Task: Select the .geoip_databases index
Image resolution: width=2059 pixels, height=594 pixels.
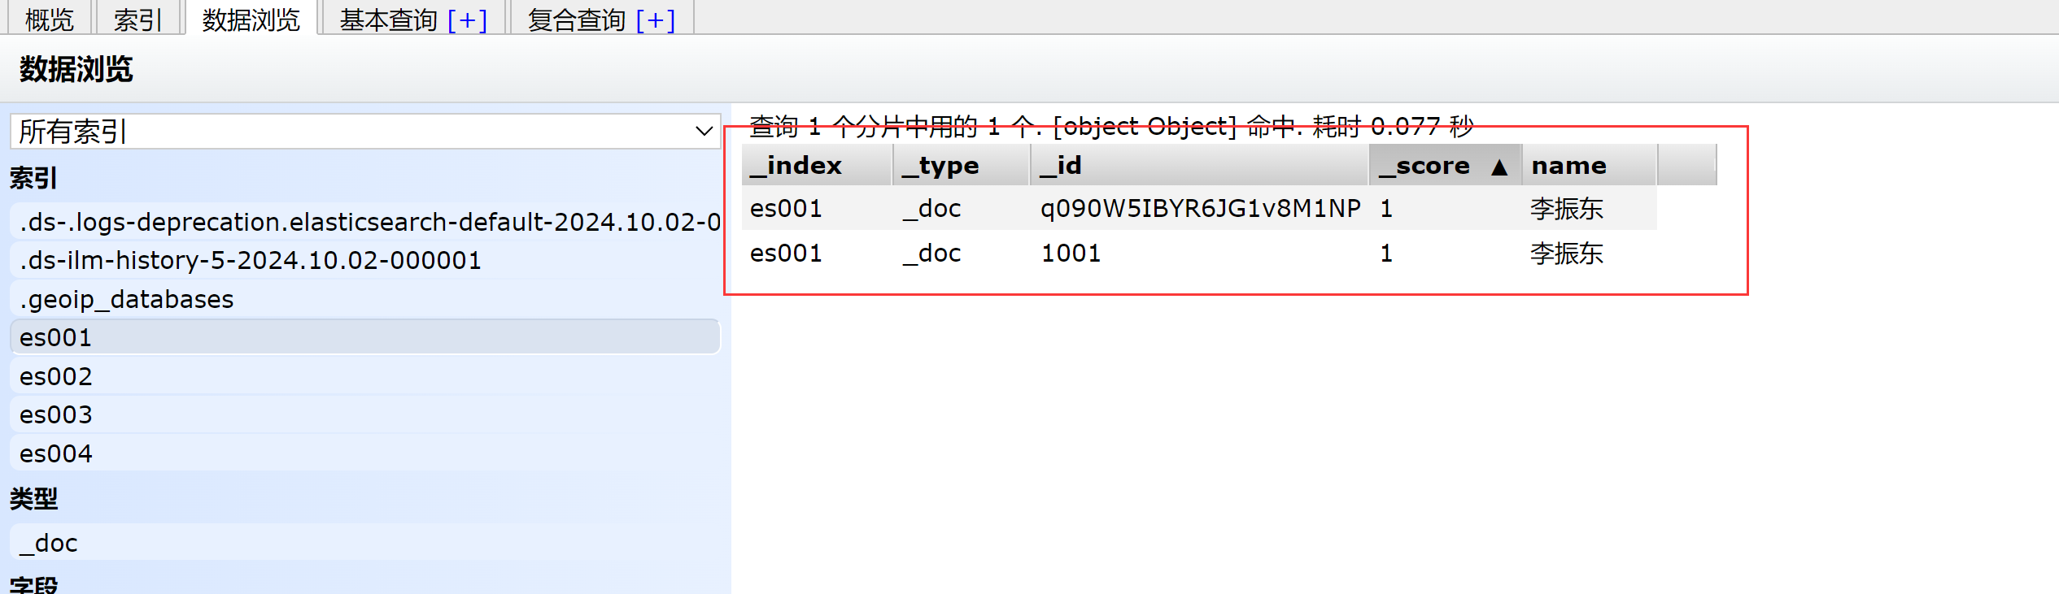Action: pos(365,299)
